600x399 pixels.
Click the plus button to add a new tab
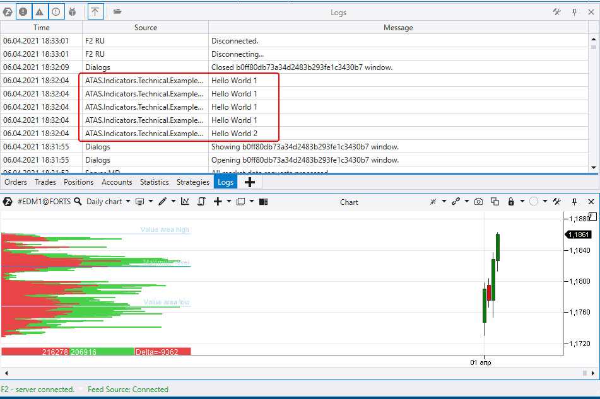(x=249, y=182)
